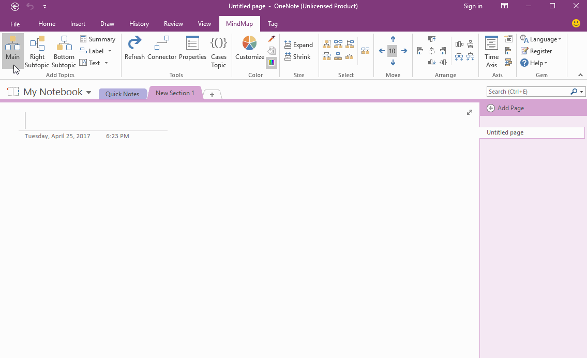Viewport: 587px width, 358px height.
Task: Click the top-left icon right of Arrange divider
Action: click(x=459, y=44)
